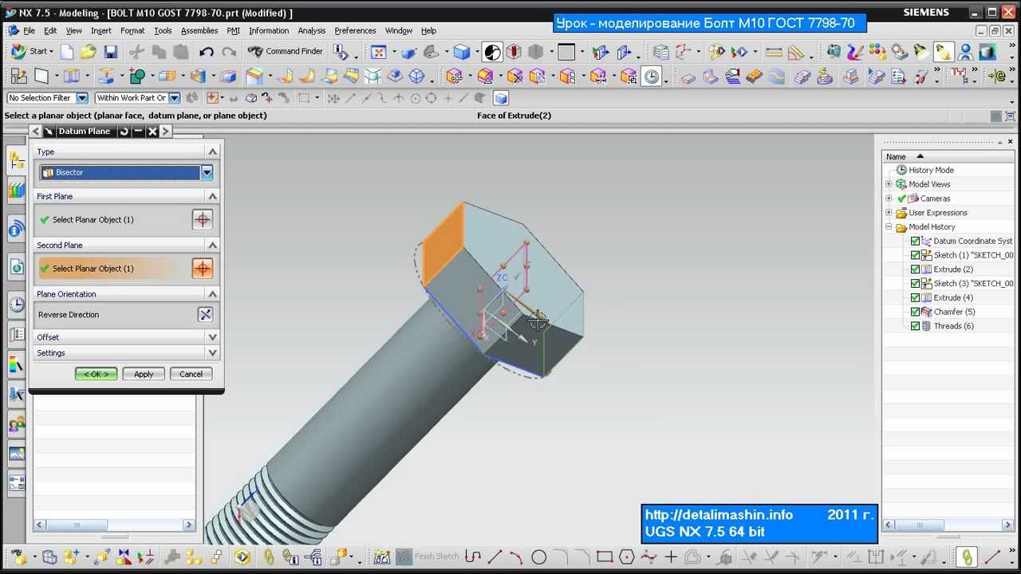This screenshot has height=574, width=1021.
Task: Click the reset dialog arrow in Datum Plane title
Action: click(x=124, y=132)
